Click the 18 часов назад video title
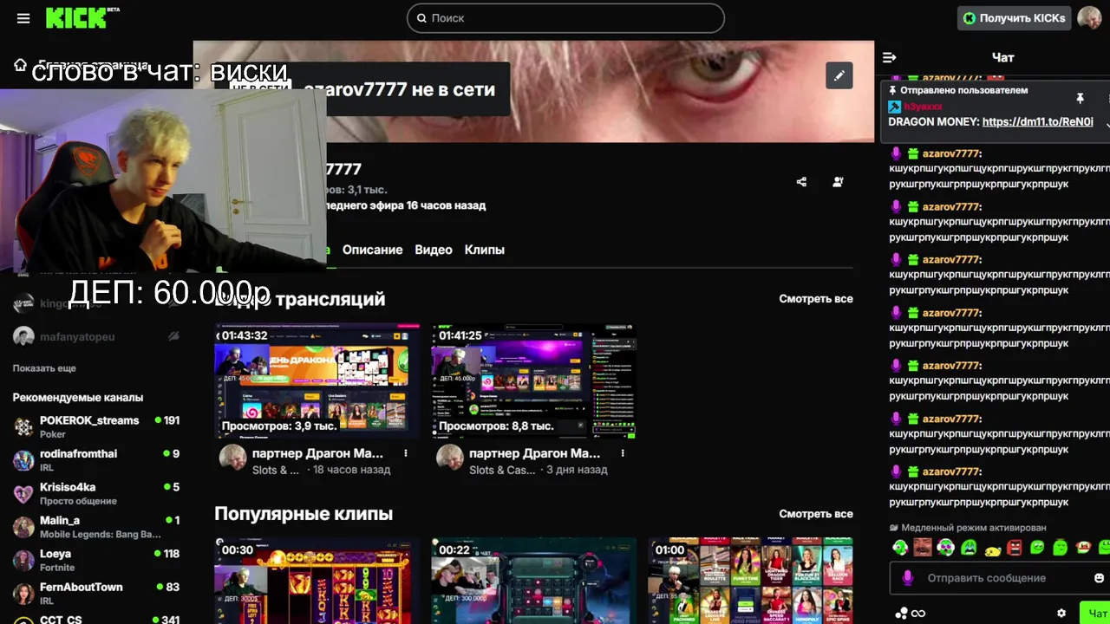This screenshot has height=624, width=1110. [x=317, y=453]
